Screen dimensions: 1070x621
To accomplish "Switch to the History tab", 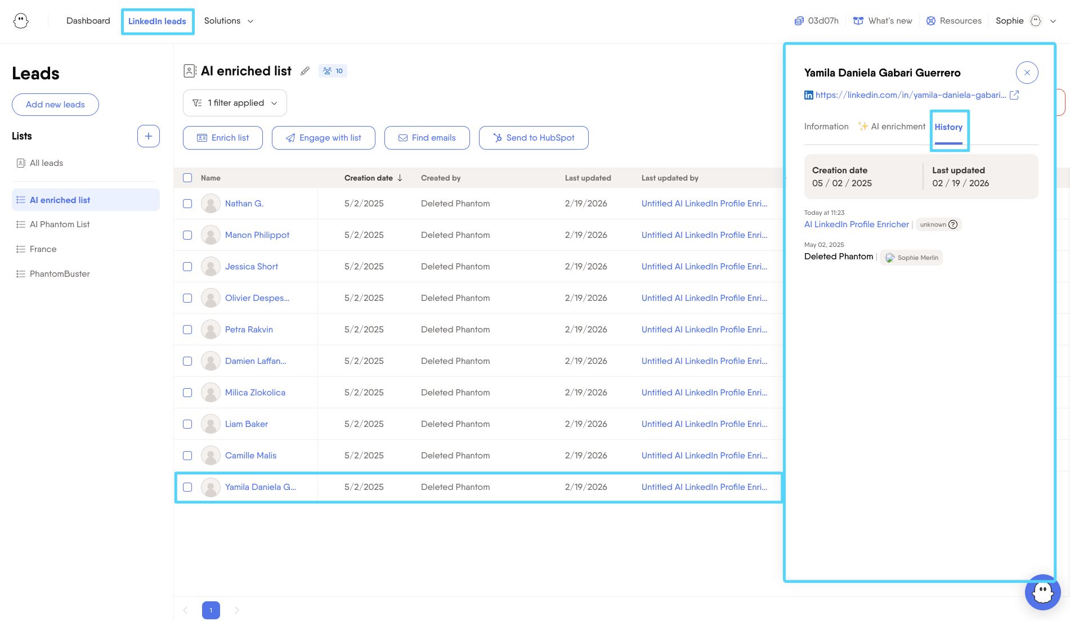I will click(948, 127).
